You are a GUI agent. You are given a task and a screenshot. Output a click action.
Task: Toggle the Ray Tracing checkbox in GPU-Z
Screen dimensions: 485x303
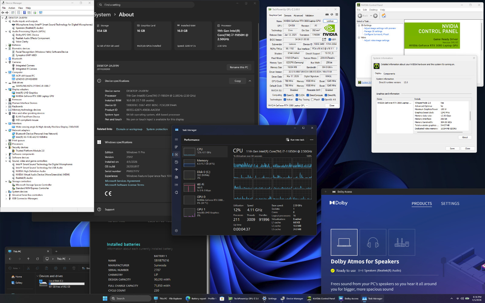click(297, 99)
